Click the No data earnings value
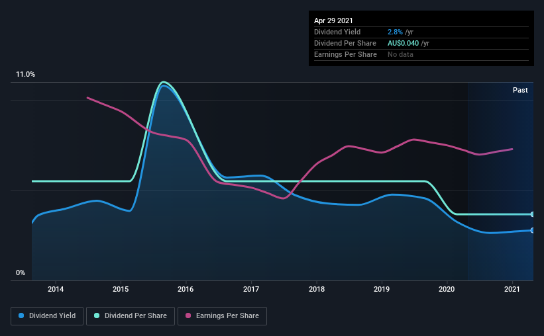Image resolution: width=544 pixels, height=336 pixels. (400, 54)
